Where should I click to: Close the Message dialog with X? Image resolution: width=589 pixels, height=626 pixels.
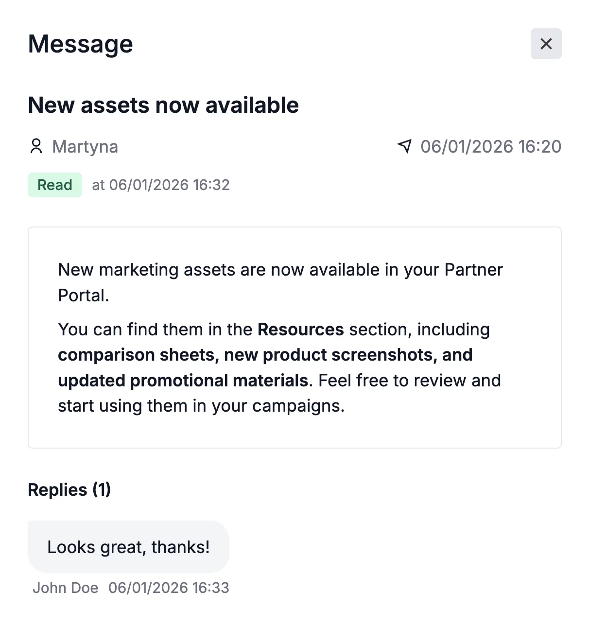(546, 44)
